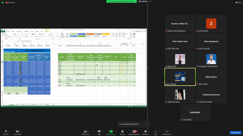Click the Recording indicator
The height and width of the screenshot is (136, 243).
pyautogui.click(x=10, y=3)
